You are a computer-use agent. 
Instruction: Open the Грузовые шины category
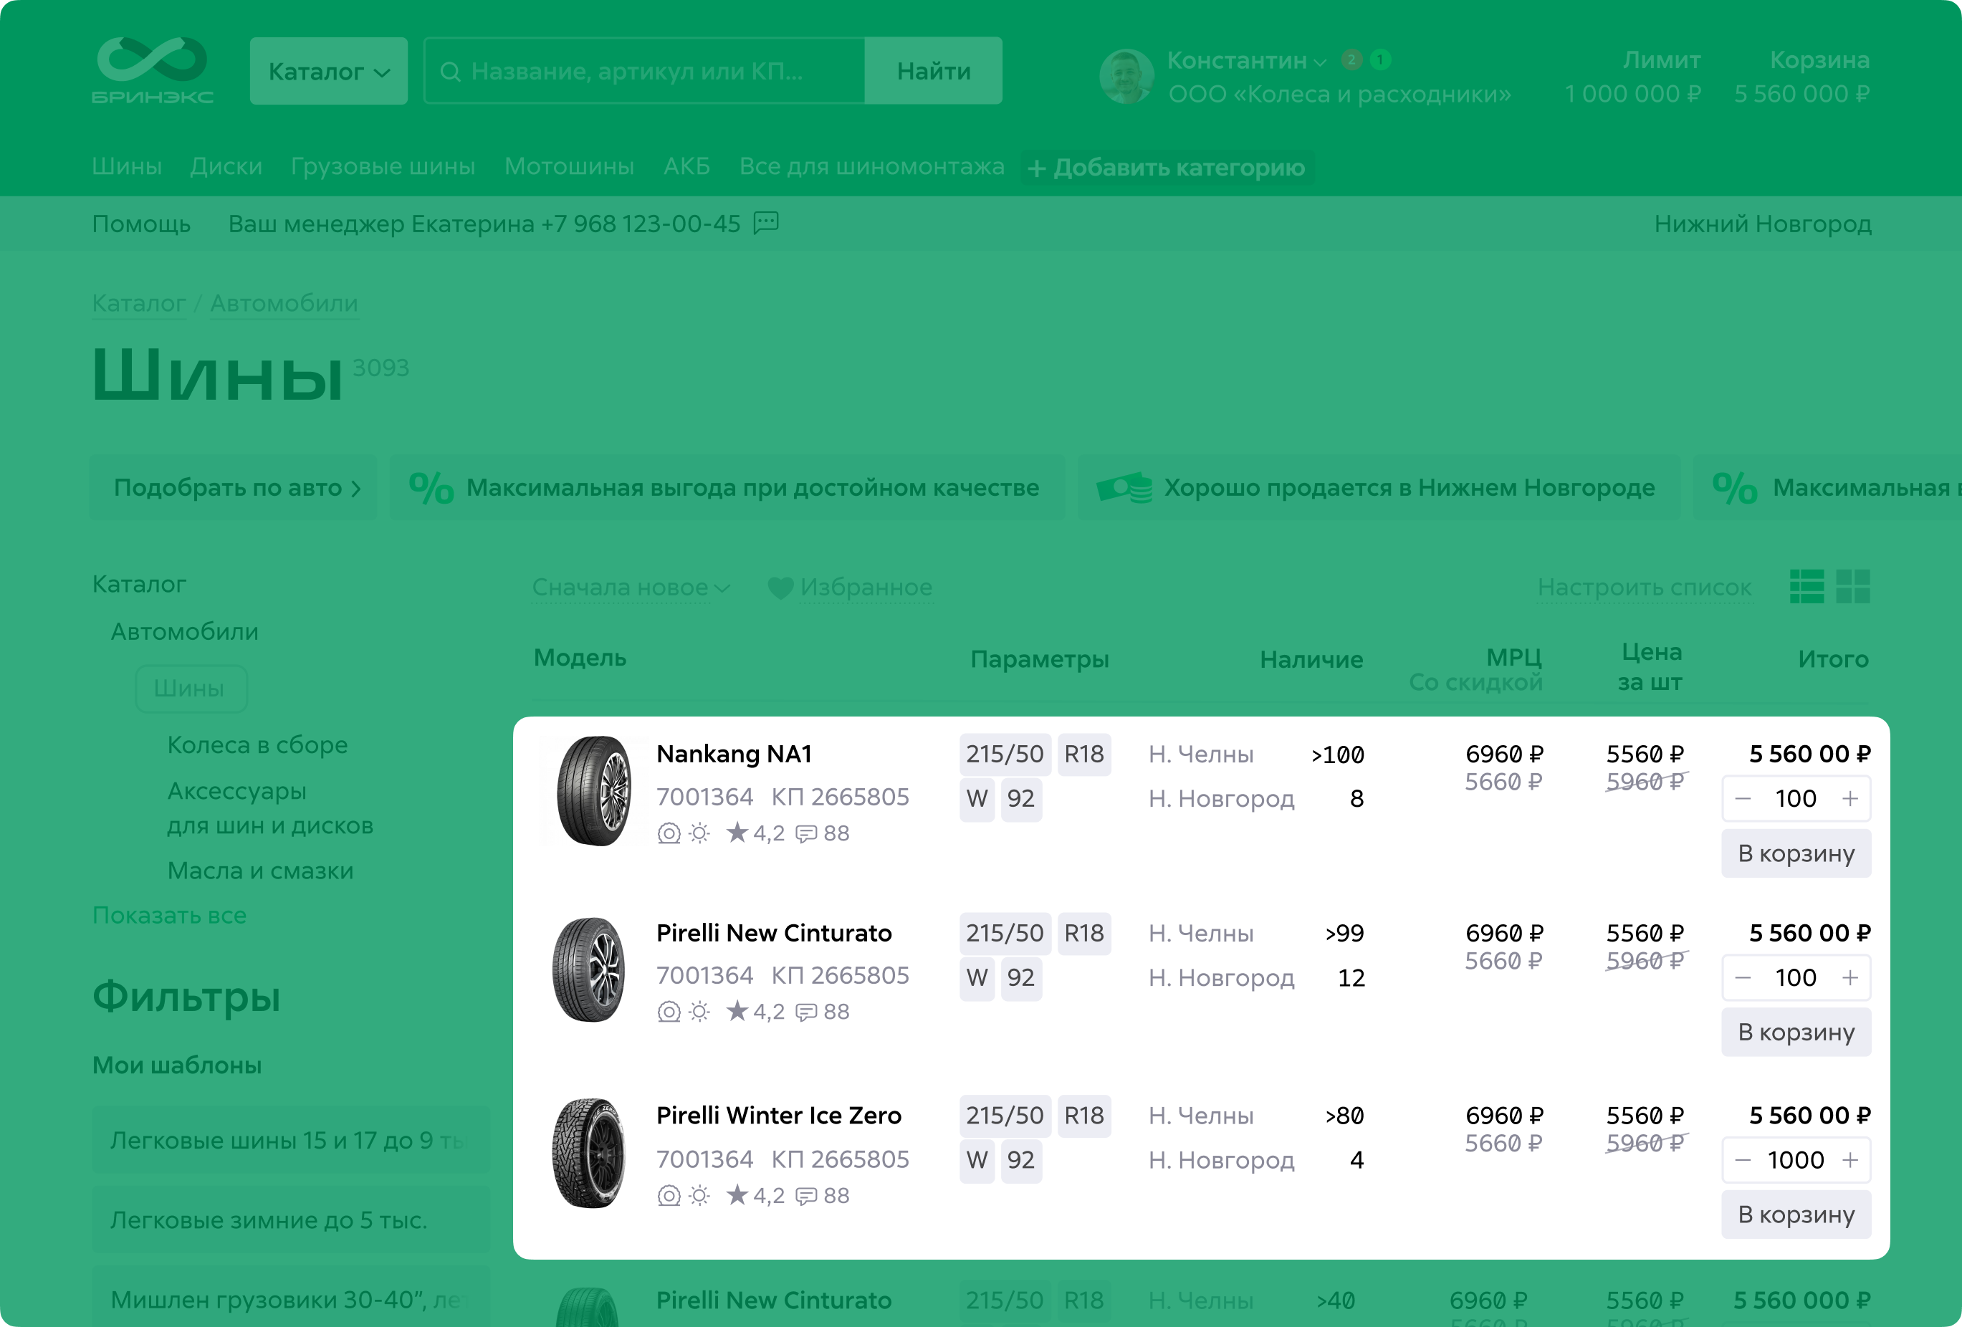pyautogui.click(x=383, y=166)
